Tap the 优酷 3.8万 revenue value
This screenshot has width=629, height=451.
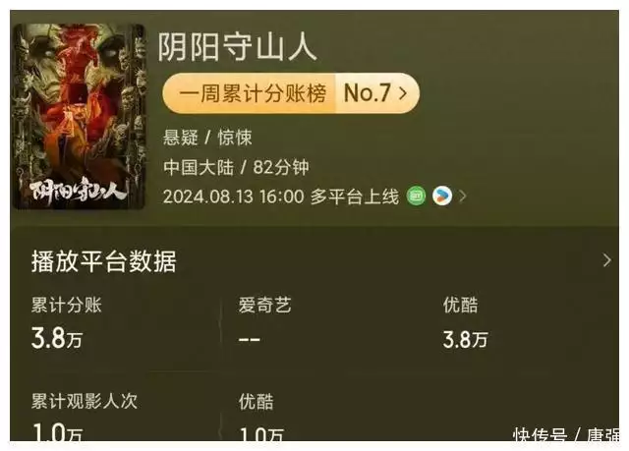(x=465, y=339)
